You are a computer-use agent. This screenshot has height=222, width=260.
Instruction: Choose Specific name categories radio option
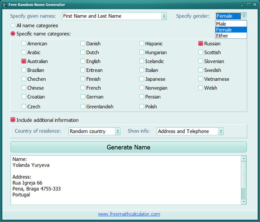(13, 34)
